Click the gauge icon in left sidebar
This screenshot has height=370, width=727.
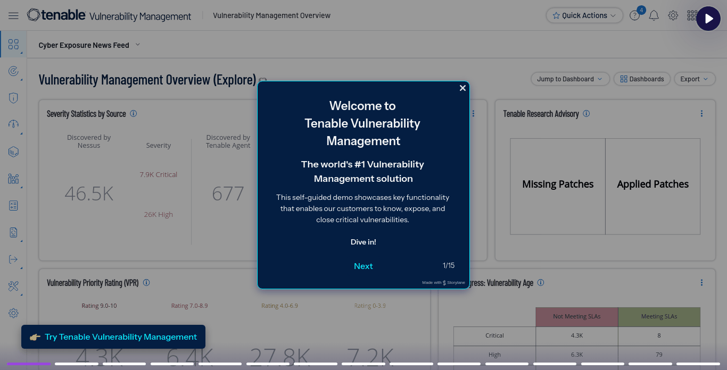point(13,124)
